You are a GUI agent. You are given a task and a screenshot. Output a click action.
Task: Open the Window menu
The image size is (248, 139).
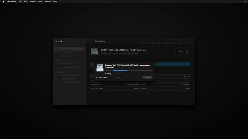tap(48, 2)
